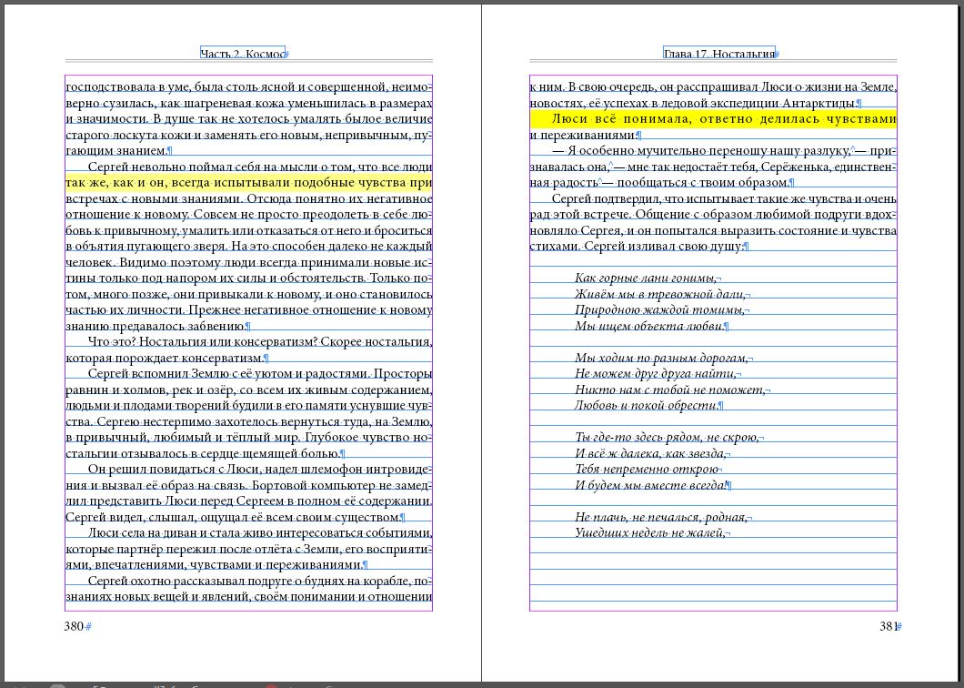The height and width of the screenshot is (688, 964).
Task: Click the line "господствовала в уме, была столь ясной"
Action: coord(249,86)
